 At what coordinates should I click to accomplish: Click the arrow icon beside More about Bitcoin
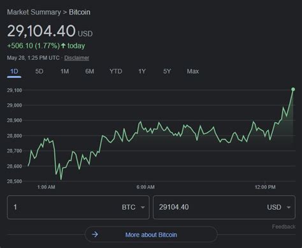(95, 235)
